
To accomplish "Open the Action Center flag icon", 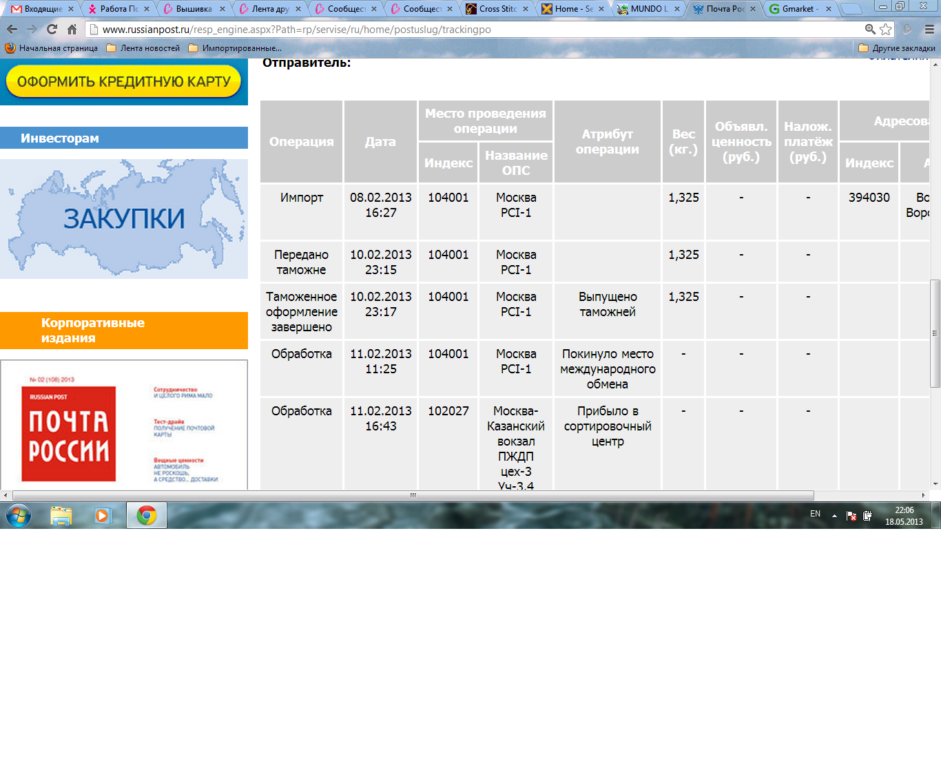I will pyautogui.click(x=851, y=516).
